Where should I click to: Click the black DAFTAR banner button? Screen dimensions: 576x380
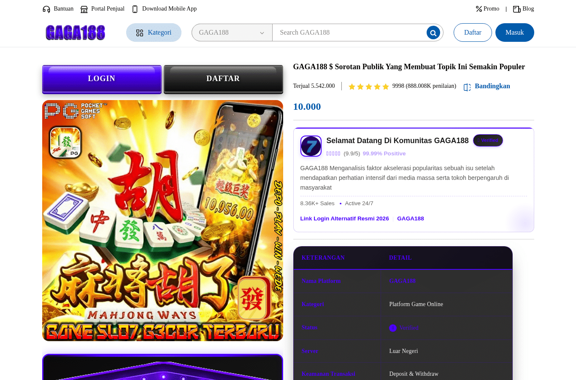click(223, 79)
